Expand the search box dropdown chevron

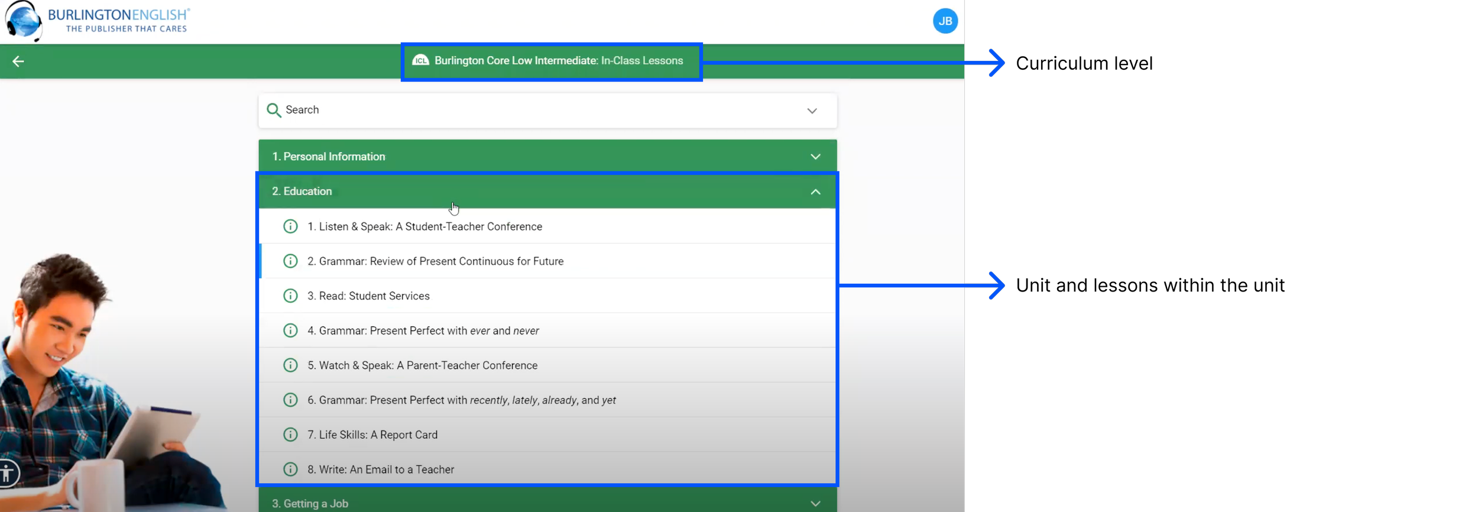(x=812, y=111)
